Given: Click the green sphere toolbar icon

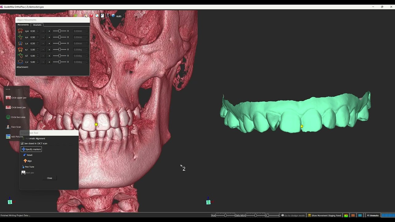Looking at the screenshot, I should 75,16.
